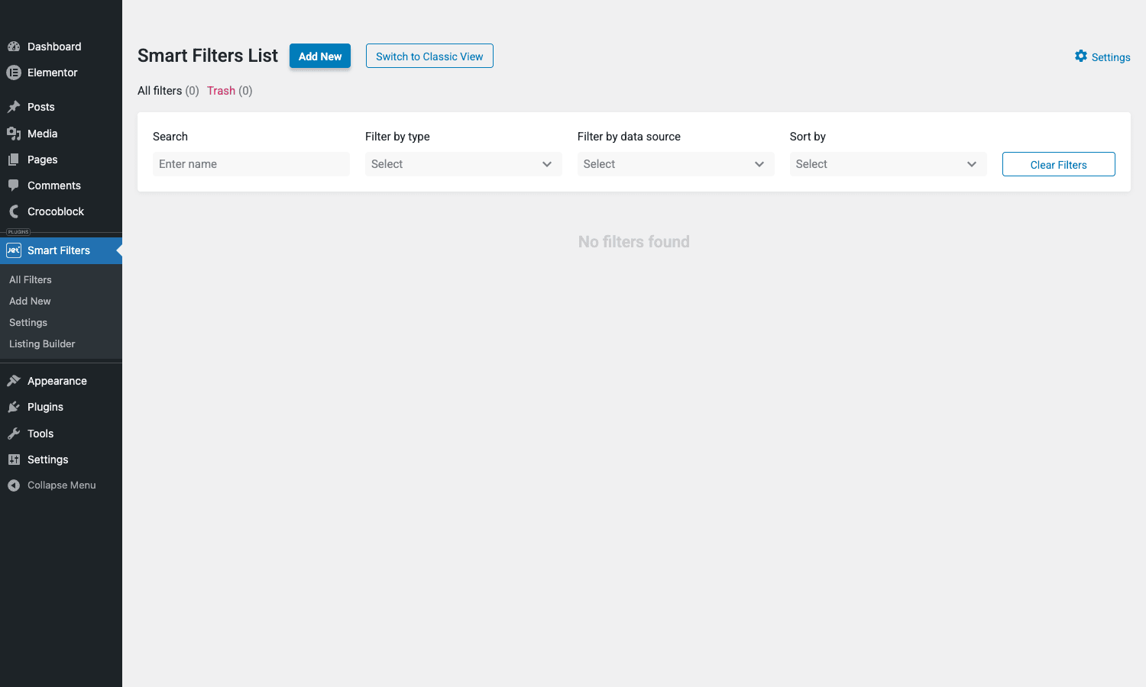This screenshot has width=1146, height=687.
Task: Click the Media library icon
Action: click(14, 134)
